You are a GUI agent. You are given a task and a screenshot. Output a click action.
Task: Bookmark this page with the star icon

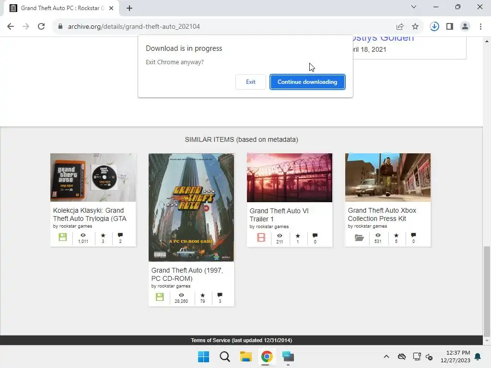(415, 27)
